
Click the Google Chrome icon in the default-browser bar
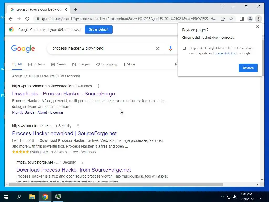point(12,29)
